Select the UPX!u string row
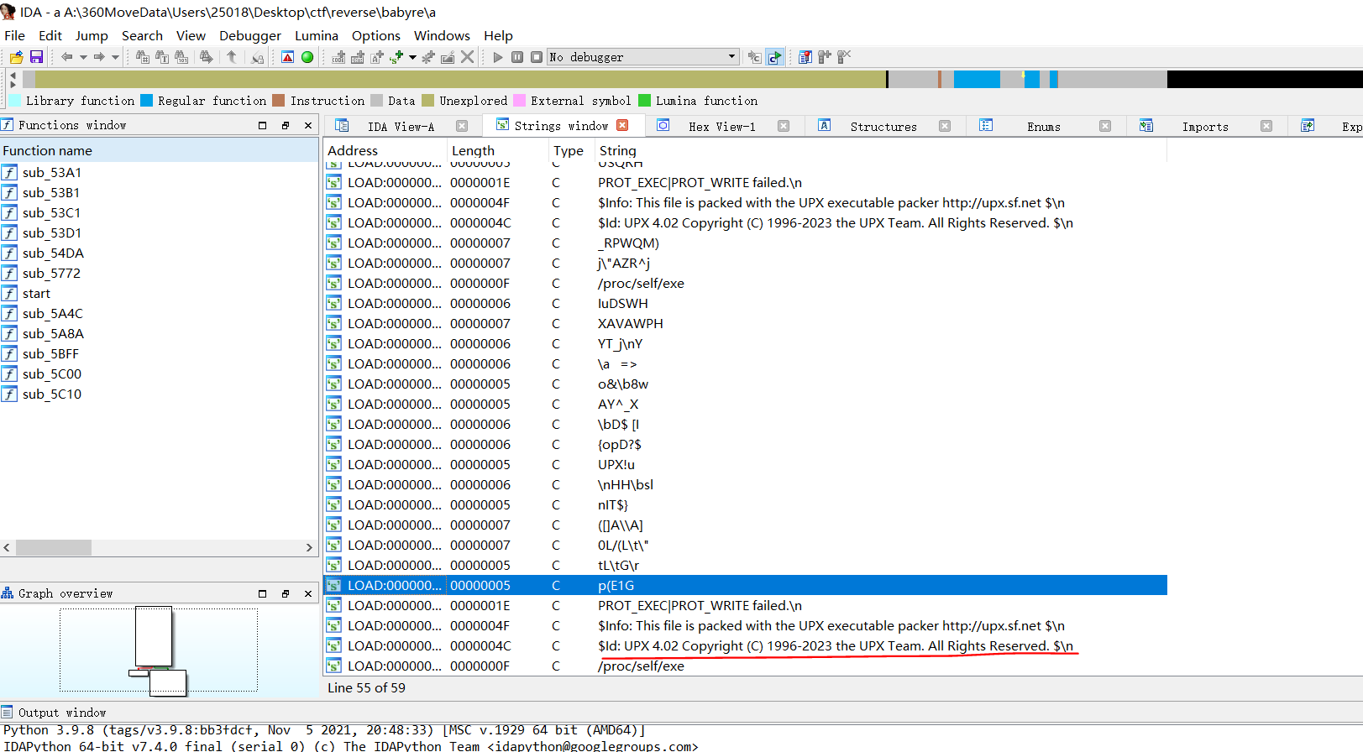 [746, 464]
